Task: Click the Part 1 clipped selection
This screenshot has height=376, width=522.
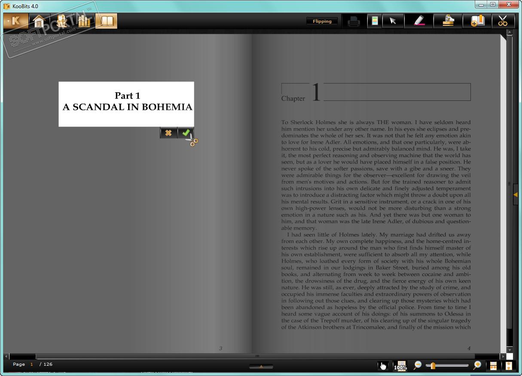Action: coord(126,104)
